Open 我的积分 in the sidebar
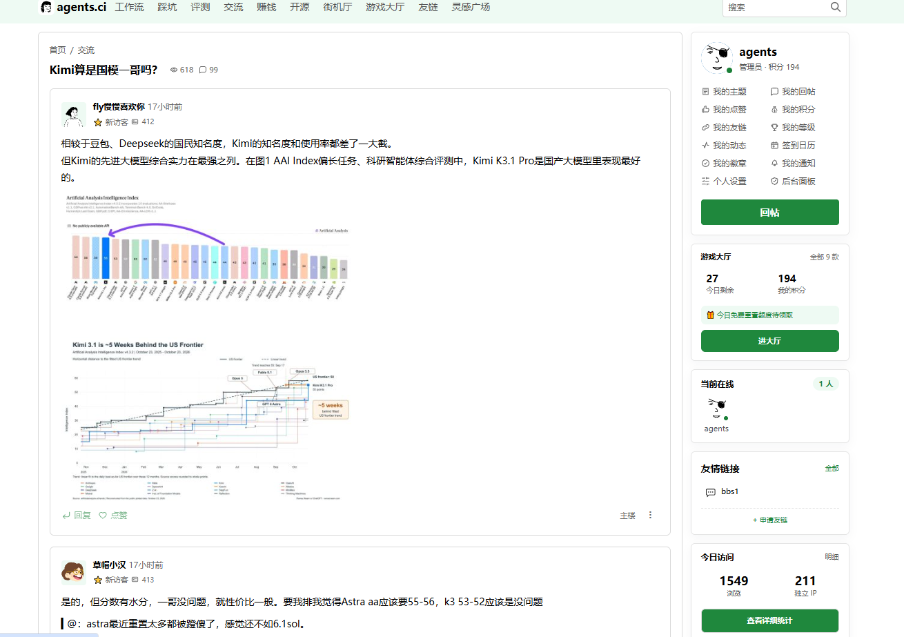Image resolution: width=904 pixels, height=637 pixels. [x=792, y=109]
